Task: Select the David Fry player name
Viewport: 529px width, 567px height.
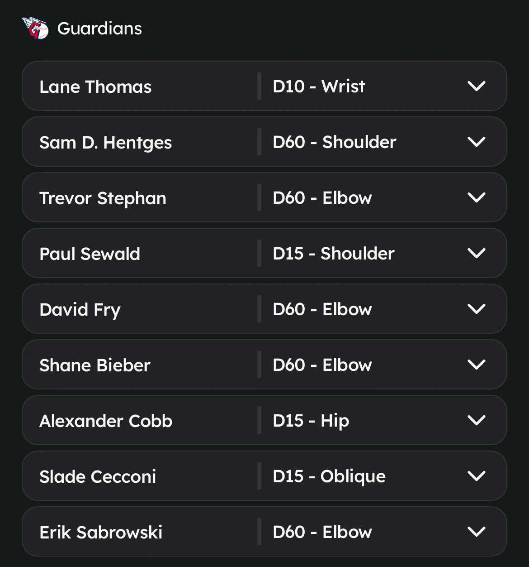Action: tap(80, 310)
